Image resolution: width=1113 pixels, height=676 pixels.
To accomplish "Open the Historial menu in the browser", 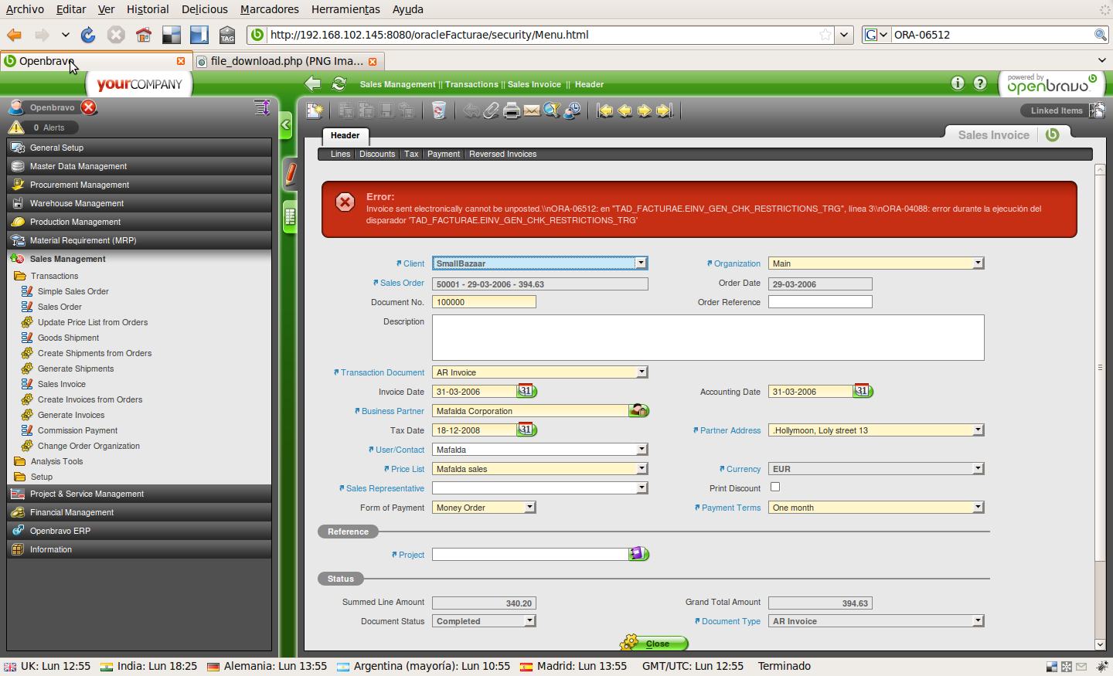I will [x=148, y=9].
